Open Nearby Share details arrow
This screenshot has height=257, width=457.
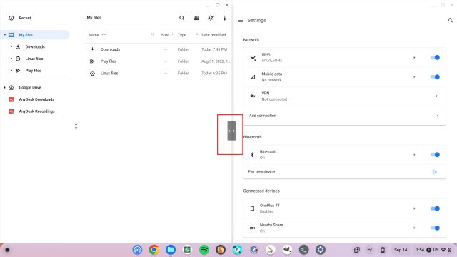tap(414, 228)
